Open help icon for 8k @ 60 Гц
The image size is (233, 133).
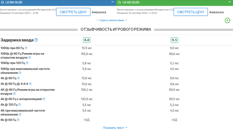coord(18,120)
